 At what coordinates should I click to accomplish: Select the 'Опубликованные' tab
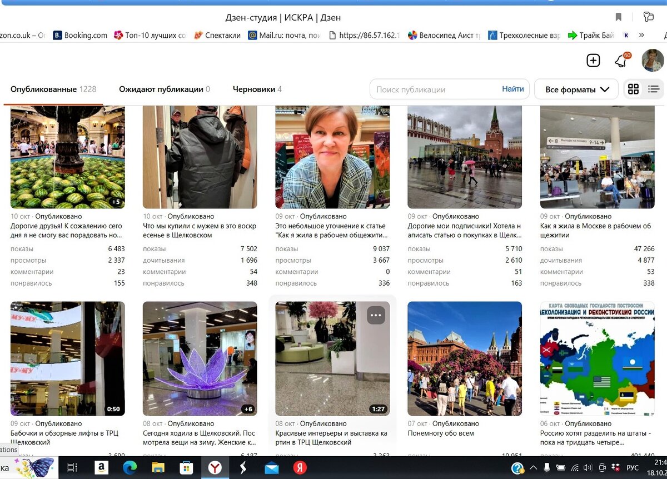pyautogui.click(x=53, y=89)
